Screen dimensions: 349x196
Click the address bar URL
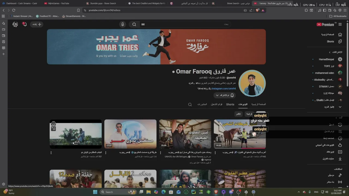[104, 10]
